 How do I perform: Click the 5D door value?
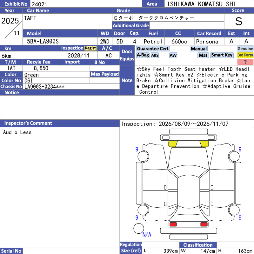pyautogui.click(x=120, y=42)
